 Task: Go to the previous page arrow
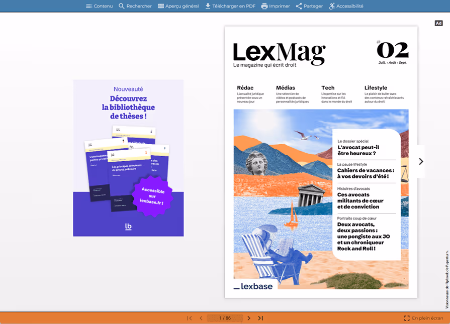pyautogui.click(x=201, y=318)
